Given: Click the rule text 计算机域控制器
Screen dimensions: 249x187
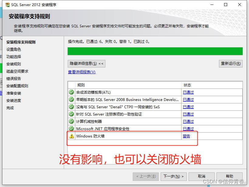Looking at the screenshot, I should click(89, 122).
